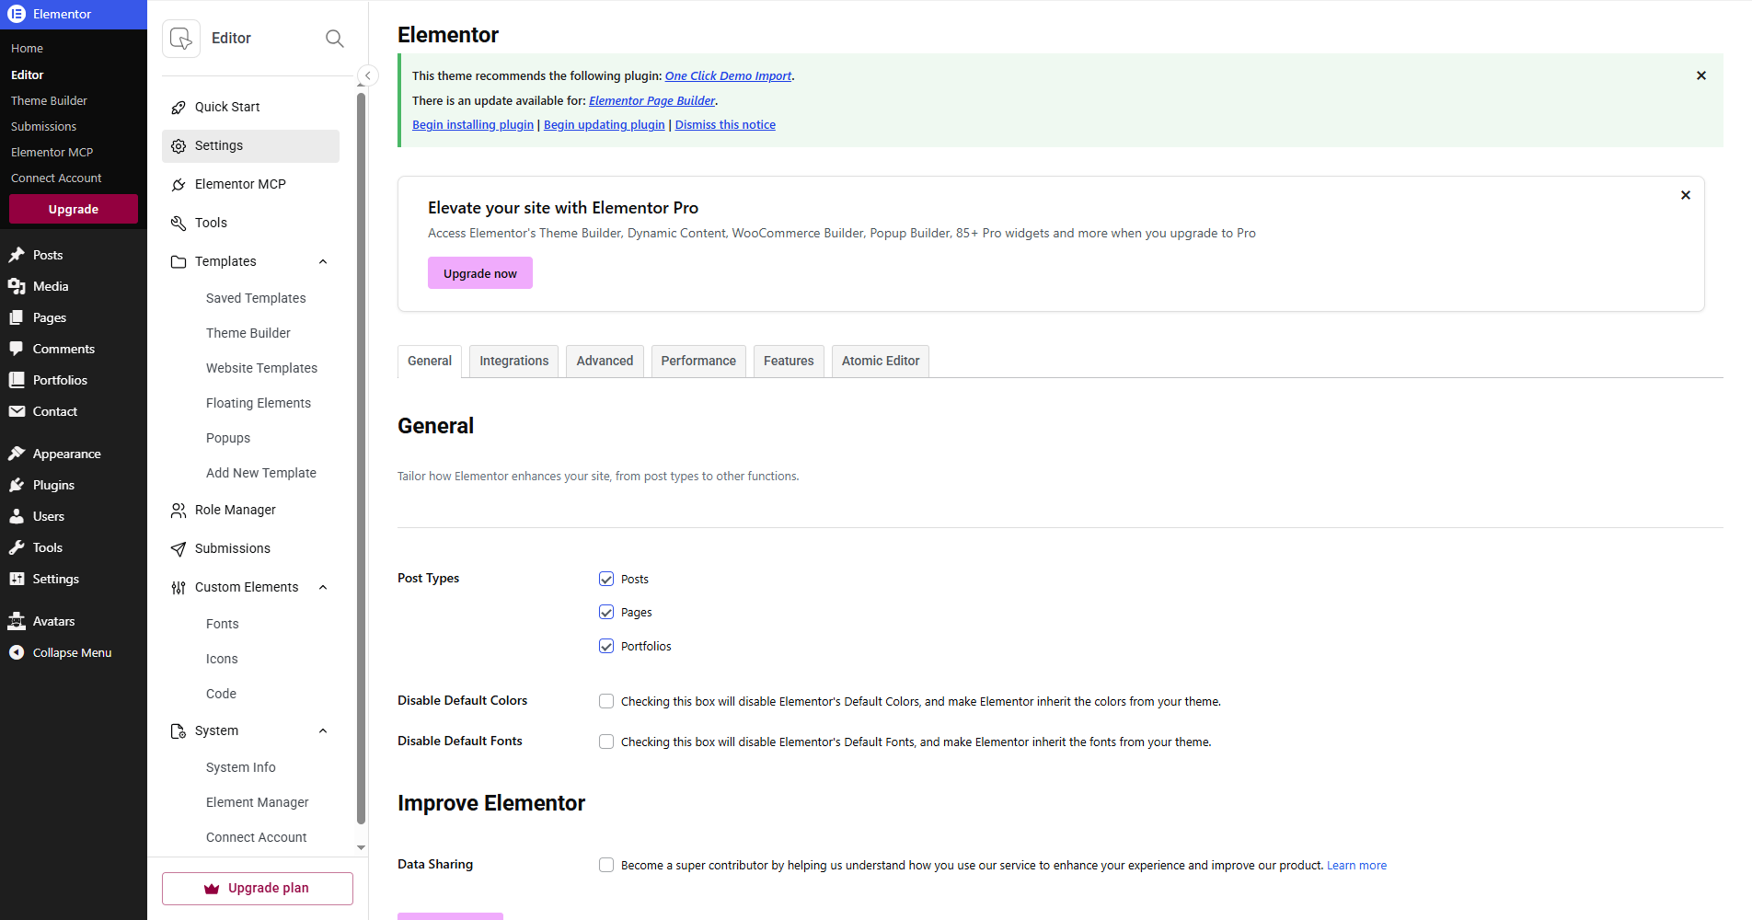Click the Upgrade plan button
Image resolution: width=1752 pixels, height=920 pixels.
[x=258, y=889]
